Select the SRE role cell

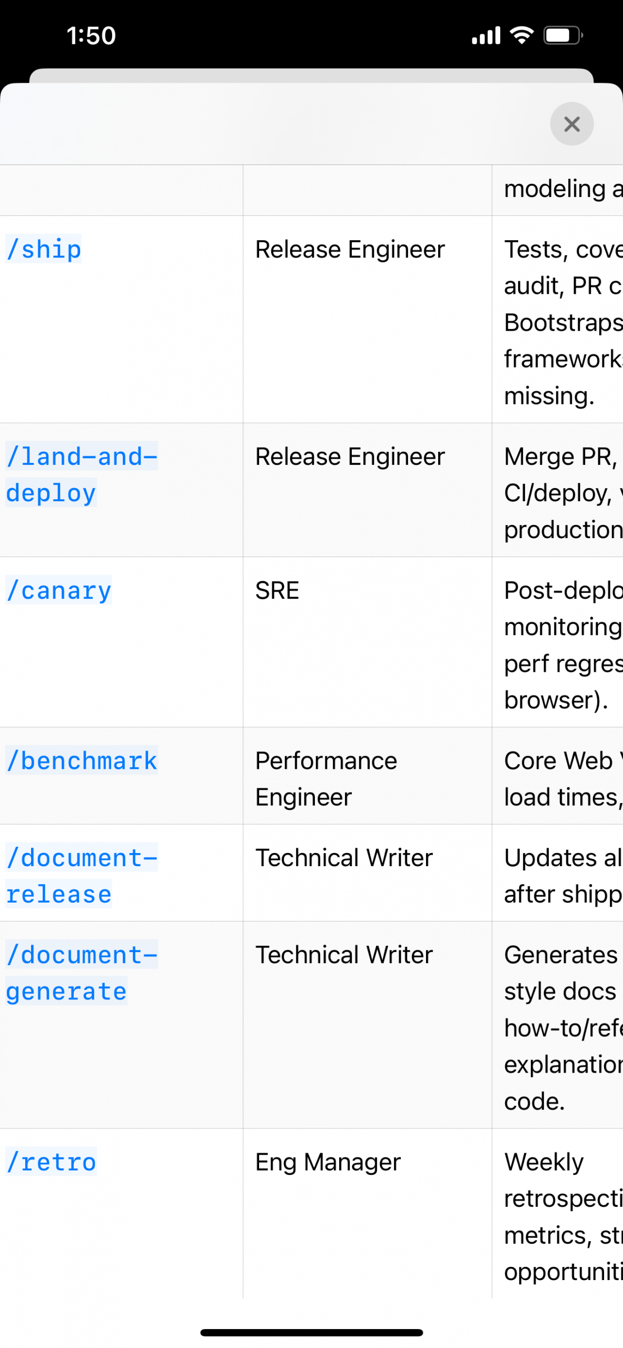(x=367, y=642)
